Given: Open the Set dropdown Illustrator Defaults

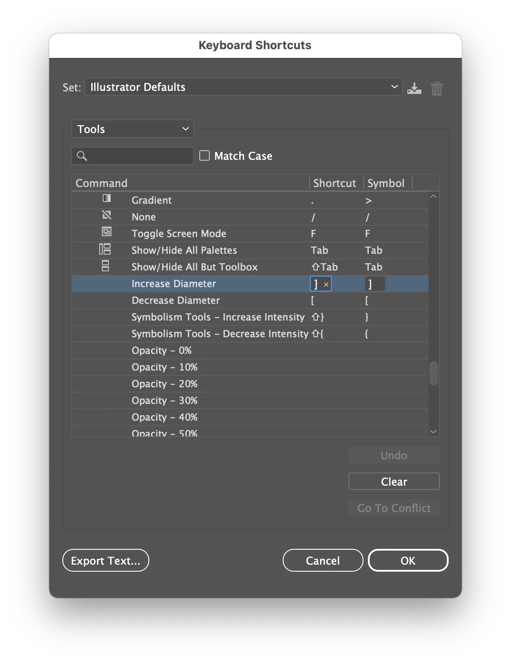Looking at the screenshot, I should click(x=244, y=87).
